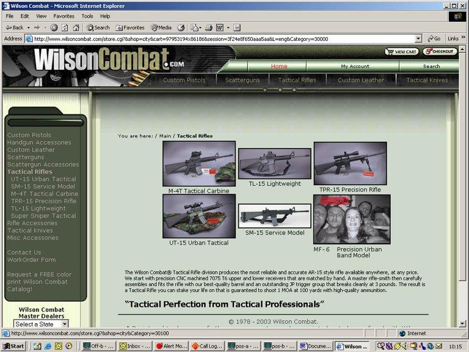Select the M-4T Tactical Carbine thumbnail

click(x=198, y=164)
